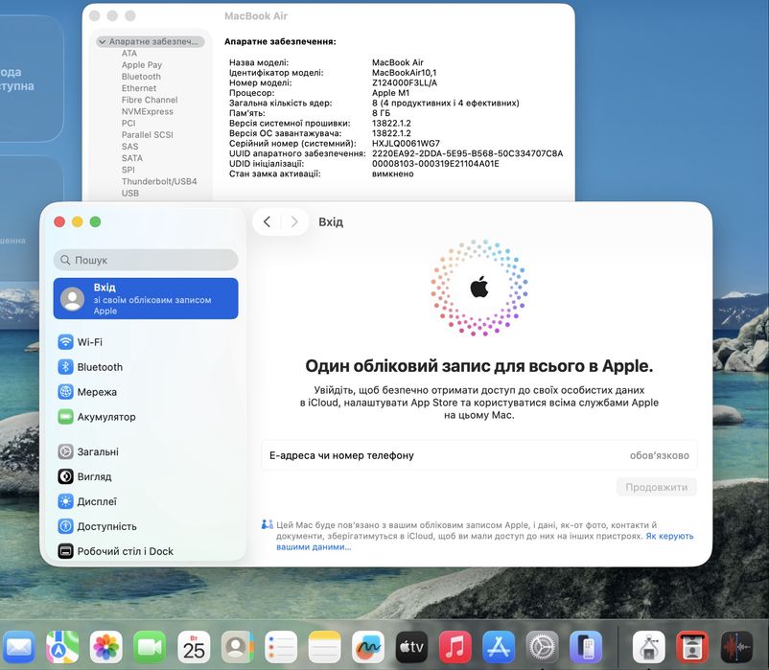Select NVMExpress in System Information sidebar
This screenshot has height=670, width=769.
click(148, 112)
